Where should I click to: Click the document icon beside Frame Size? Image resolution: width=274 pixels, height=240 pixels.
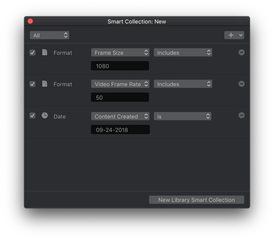(x=45, y=52)
